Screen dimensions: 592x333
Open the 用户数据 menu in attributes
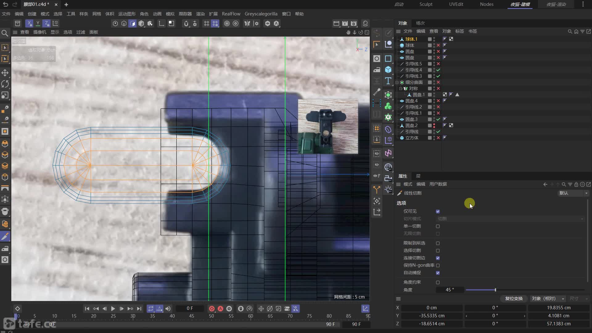click(x=438, y=184)
